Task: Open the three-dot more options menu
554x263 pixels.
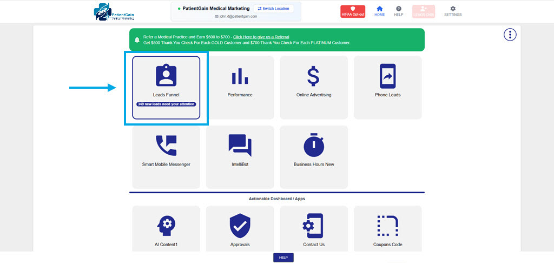Action: tap(510, 34)
